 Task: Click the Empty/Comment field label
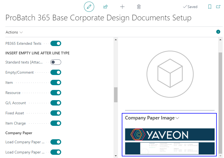(x=19, y=73)
